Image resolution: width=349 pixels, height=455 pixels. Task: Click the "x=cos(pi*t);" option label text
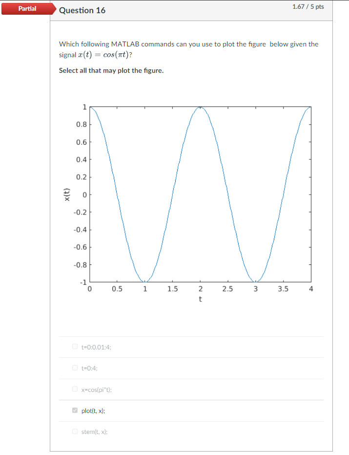point(96,389)
